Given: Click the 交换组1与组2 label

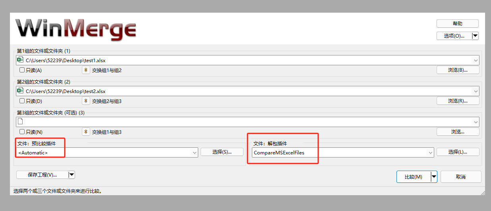Looking at the screenshot, I should 107,70.
